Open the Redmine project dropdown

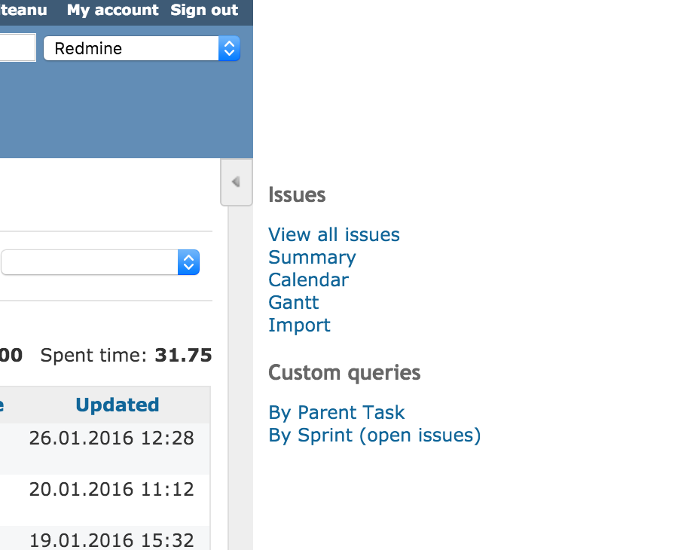[x=142, y=48]
